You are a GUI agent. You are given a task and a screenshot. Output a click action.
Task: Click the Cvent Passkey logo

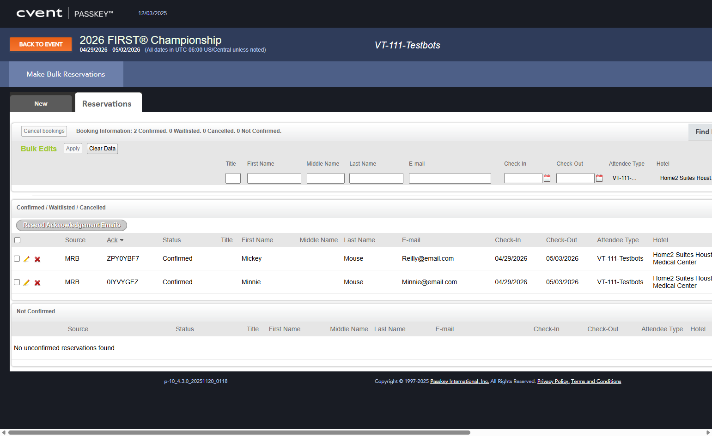(x=65, y=13)
